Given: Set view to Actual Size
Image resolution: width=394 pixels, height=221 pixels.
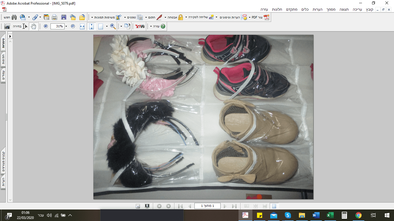Looking at the screenshot, I should coord(101,26).
